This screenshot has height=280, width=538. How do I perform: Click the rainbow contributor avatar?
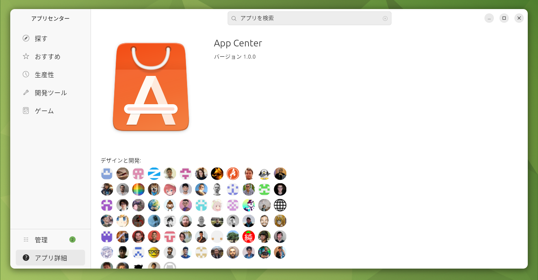coord(138,189)
